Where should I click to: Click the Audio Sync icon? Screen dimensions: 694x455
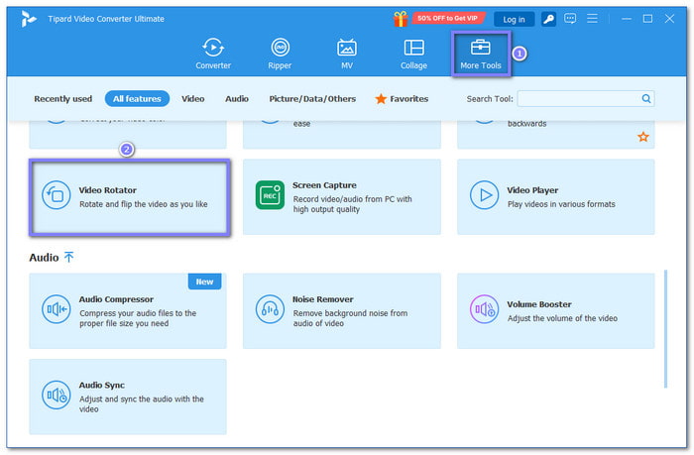57,396
